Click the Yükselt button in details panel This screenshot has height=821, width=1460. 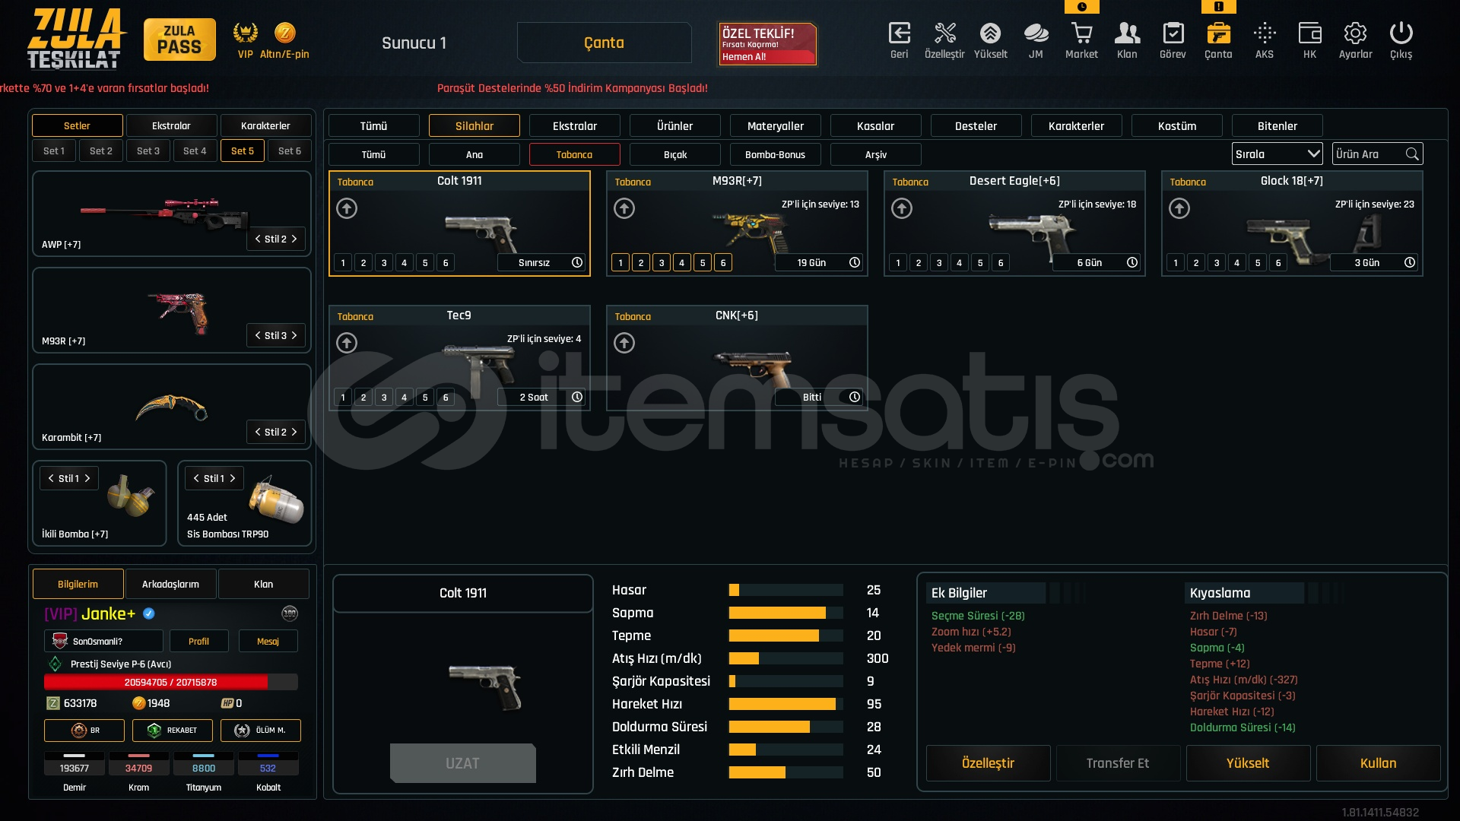[x=1247, y=763]
